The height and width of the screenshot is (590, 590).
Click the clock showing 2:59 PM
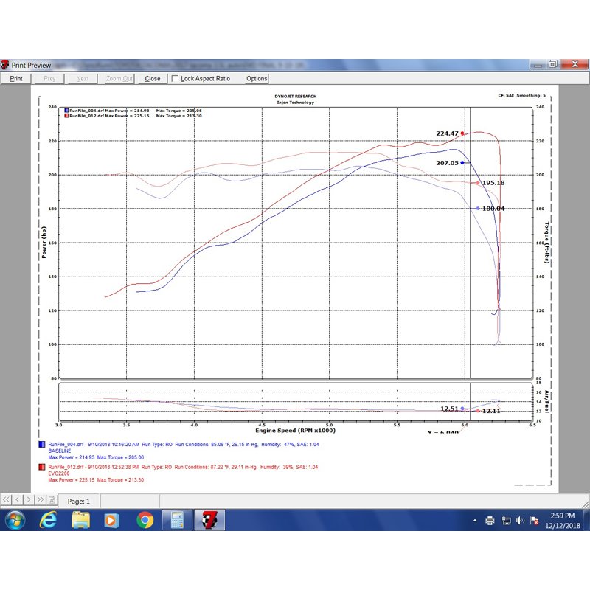(563, 516)
